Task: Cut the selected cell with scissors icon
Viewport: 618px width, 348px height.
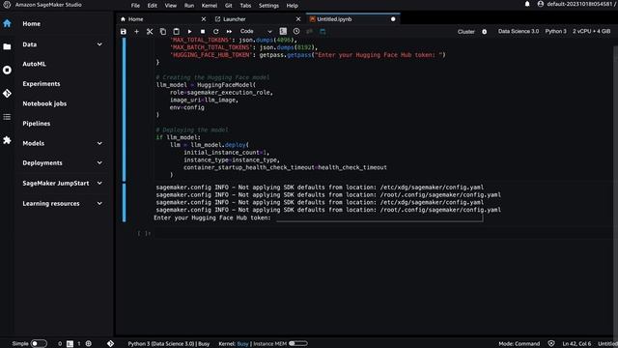Action: pos(150,31)
